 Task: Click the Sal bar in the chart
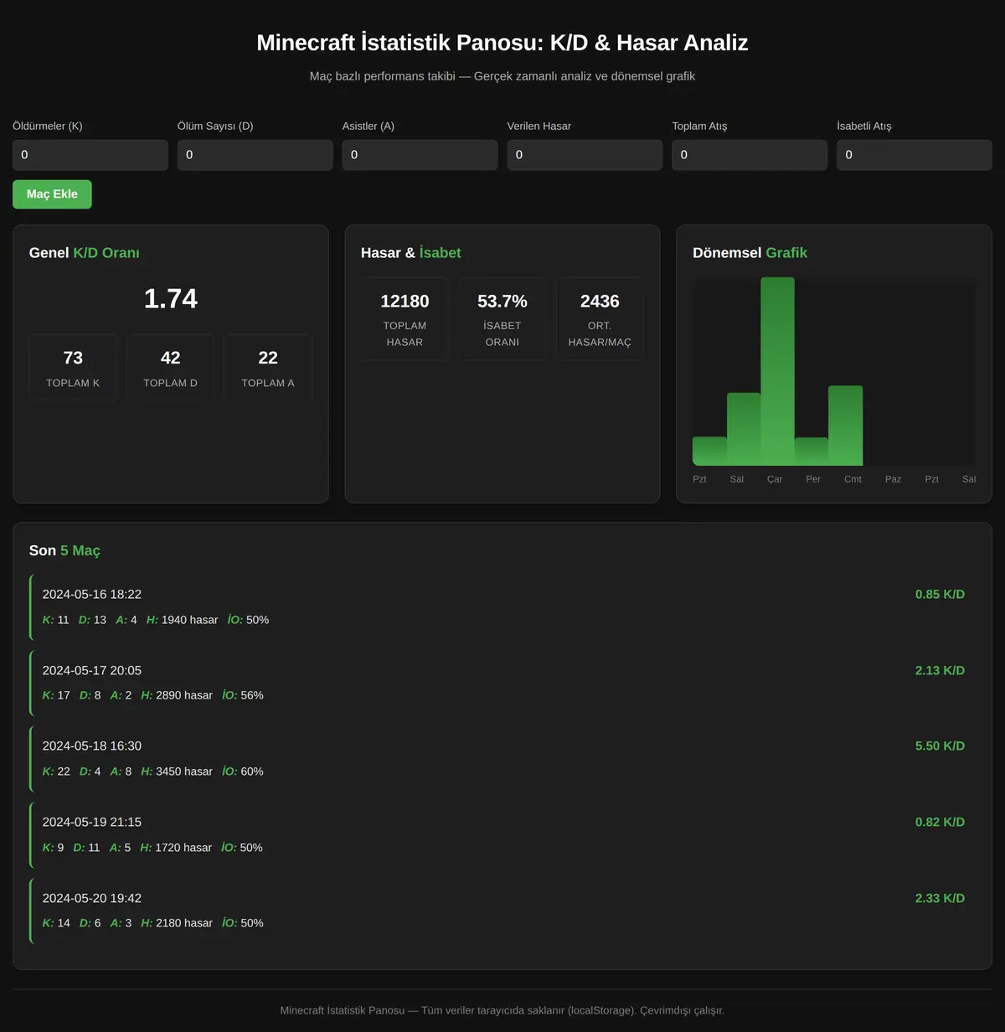[x=744, y=429]
